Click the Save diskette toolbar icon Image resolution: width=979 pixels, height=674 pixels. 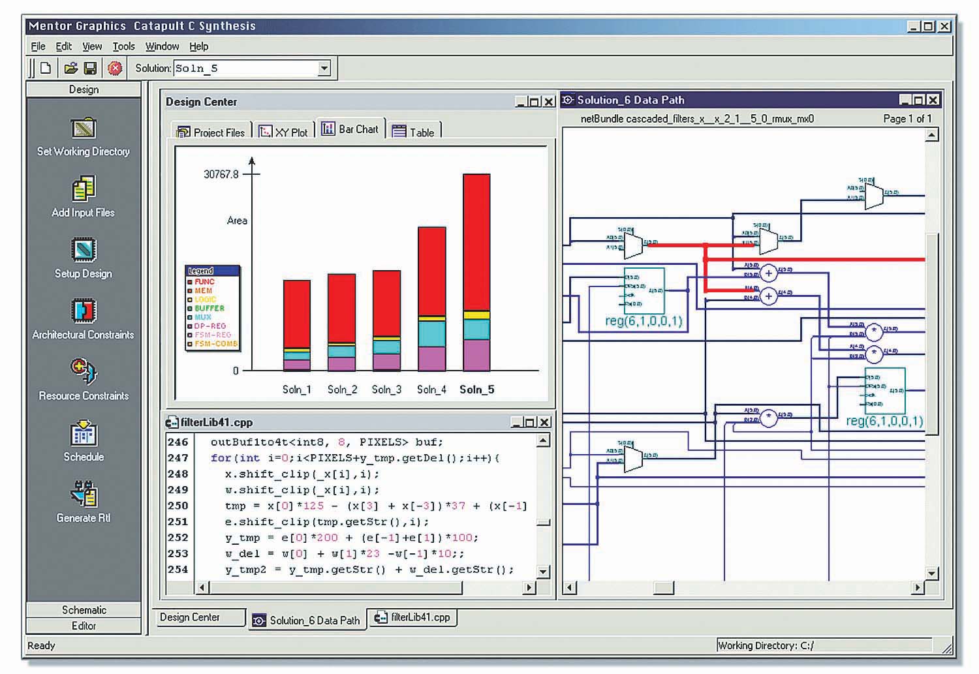coord(91,68)
